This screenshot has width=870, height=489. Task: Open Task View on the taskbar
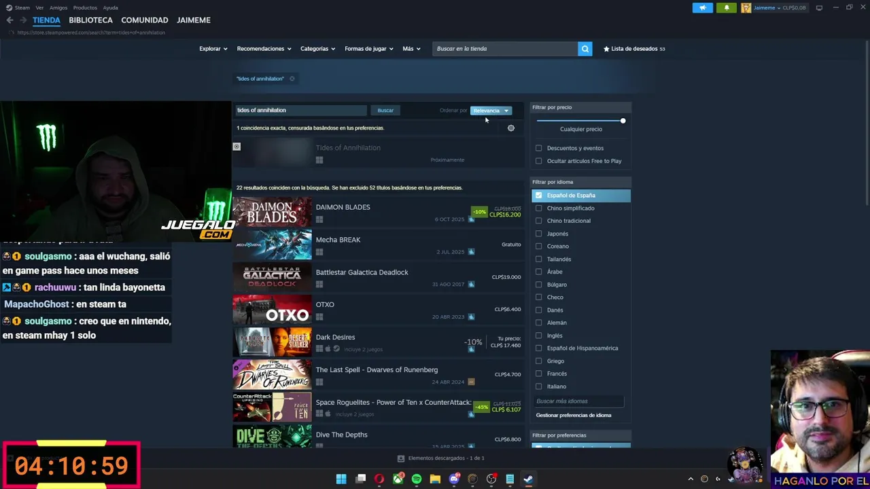[x=361, y=479]
